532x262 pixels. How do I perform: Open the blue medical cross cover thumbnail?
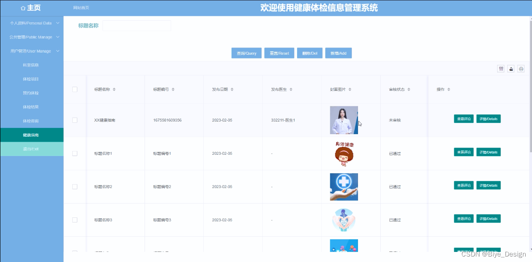[344, 187]
